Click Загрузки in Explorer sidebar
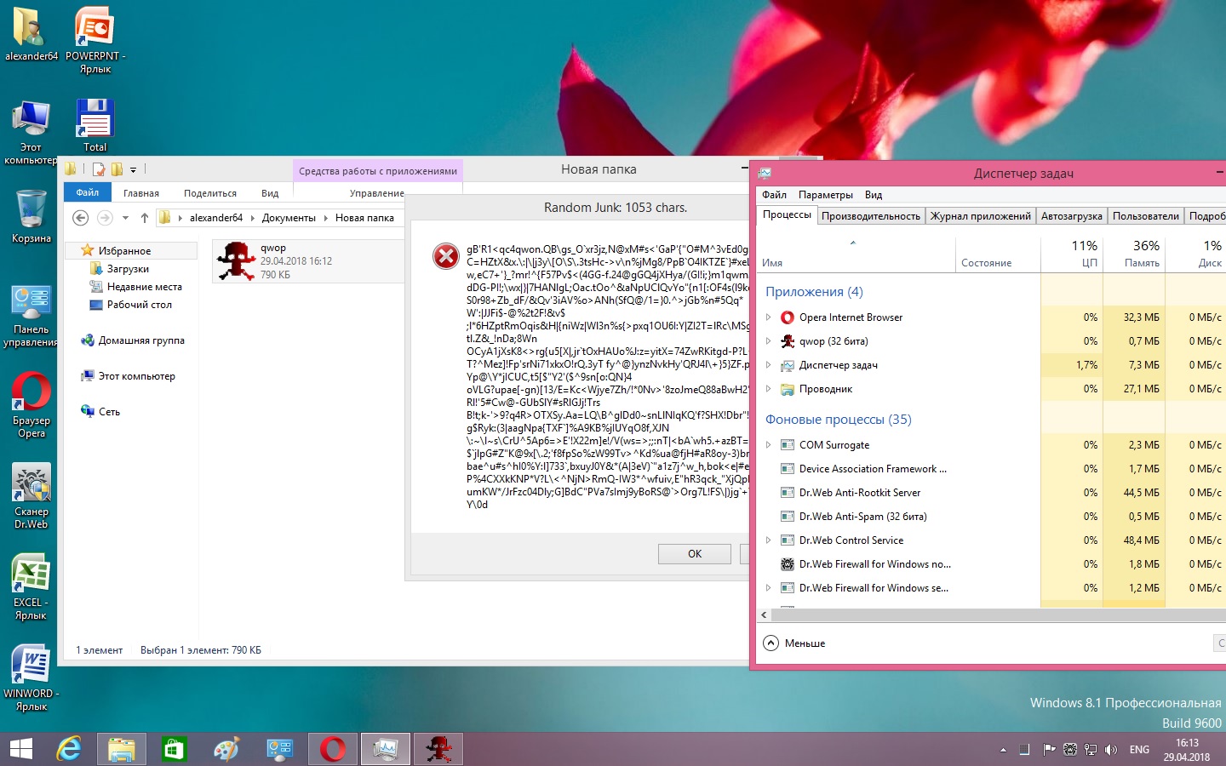Screen dimensions: 1226x766 [128, 269]
